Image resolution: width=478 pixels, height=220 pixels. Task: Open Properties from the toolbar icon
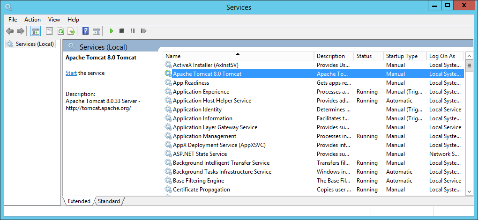pos(49,31)
